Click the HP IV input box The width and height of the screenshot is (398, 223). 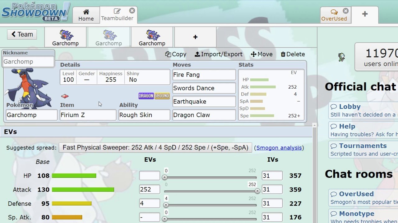tap(272, 176)
